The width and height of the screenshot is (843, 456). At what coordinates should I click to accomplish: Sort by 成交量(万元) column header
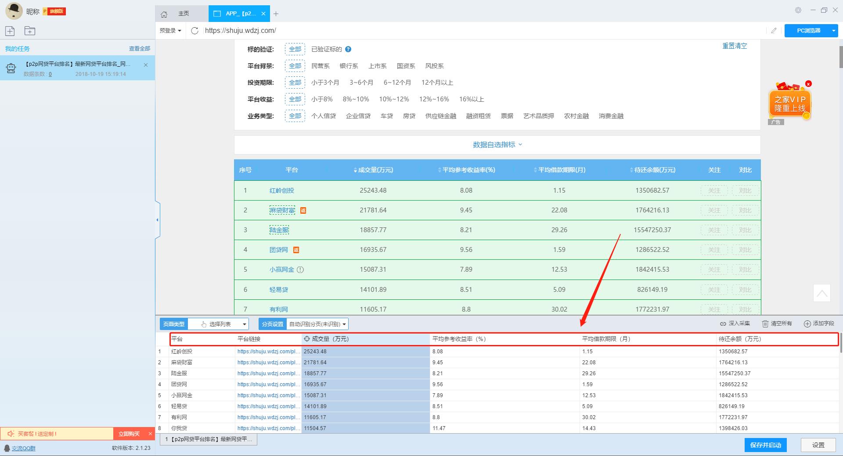(x=373, y=170)
